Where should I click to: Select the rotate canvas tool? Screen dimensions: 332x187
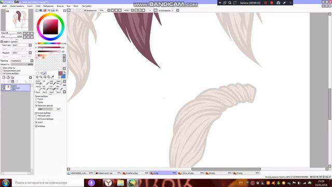(45, 77)
